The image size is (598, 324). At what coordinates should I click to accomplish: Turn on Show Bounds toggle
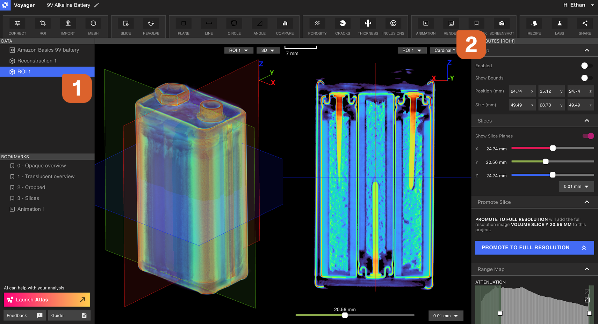(586, 78)
